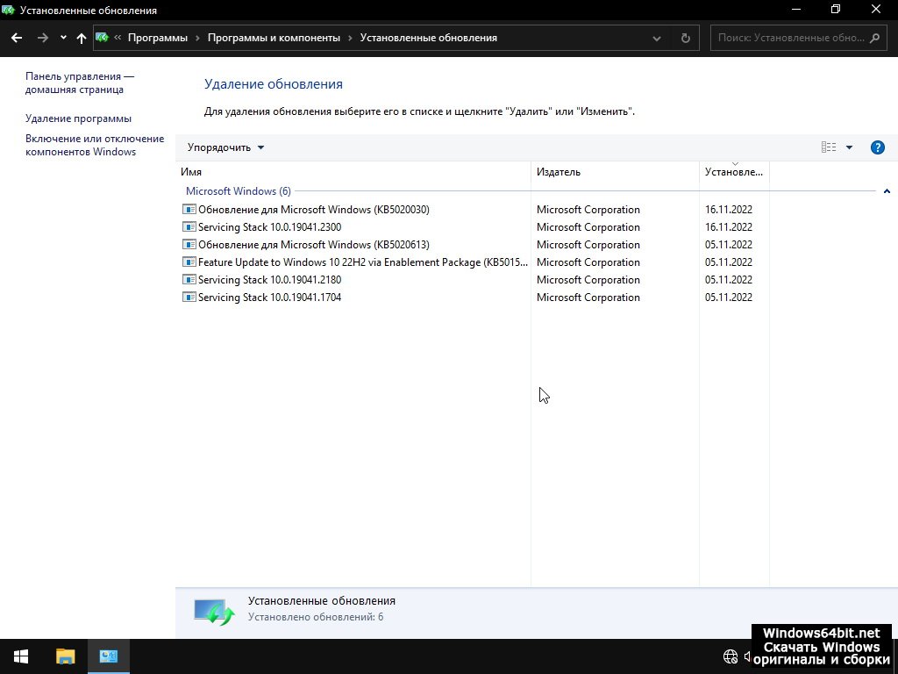The width and height of the screenshot is (898, 674).
Task: Open the recent locations dropdown arrow
Action: [63, 38]
